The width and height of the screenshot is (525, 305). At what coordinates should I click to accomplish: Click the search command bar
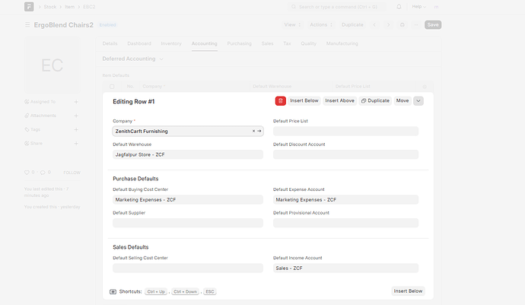337,7
